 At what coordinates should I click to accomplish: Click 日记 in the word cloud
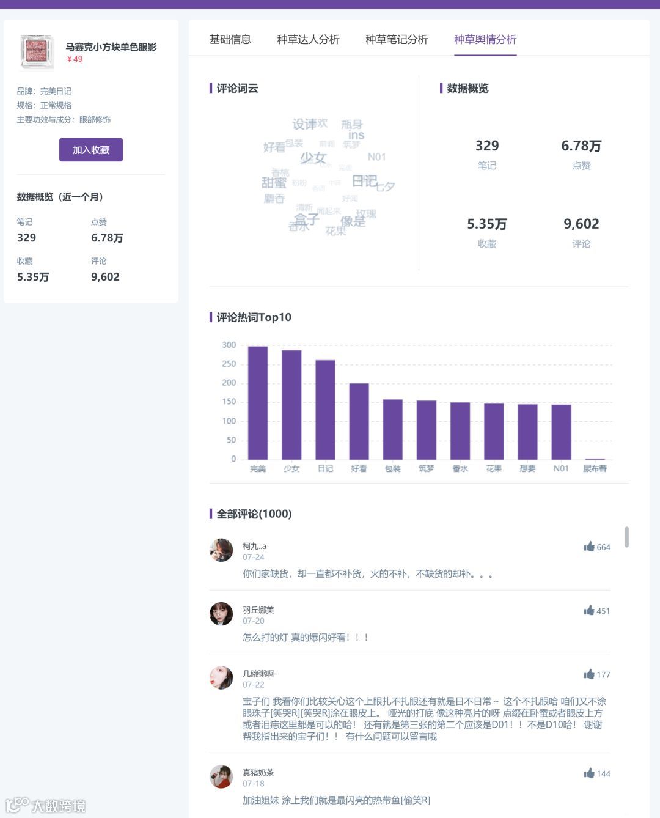[x=364, y=181]
